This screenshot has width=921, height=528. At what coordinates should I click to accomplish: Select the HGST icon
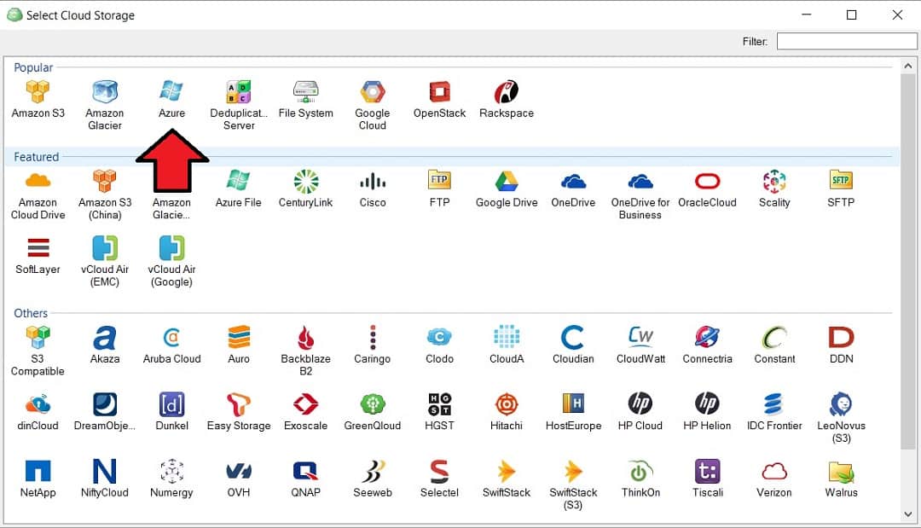439,404
